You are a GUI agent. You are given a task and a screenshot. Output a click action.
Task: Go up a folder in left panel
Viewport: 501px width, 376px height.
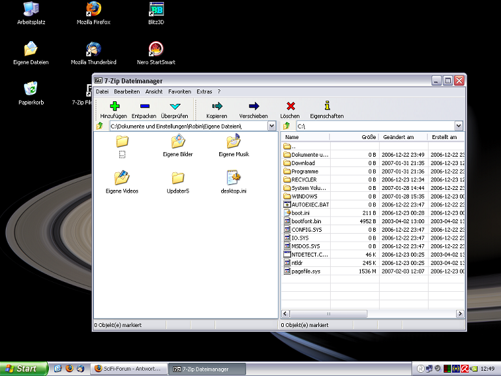(100, 126)
